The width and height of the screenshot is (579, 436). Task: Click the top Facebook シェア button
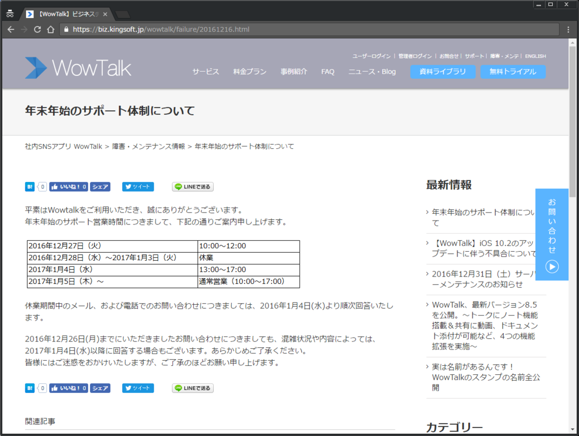coord(100,187)
